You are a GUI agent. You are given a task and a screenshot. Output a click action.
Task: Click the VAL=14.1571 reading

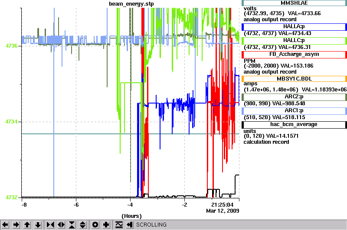[282, 136]
